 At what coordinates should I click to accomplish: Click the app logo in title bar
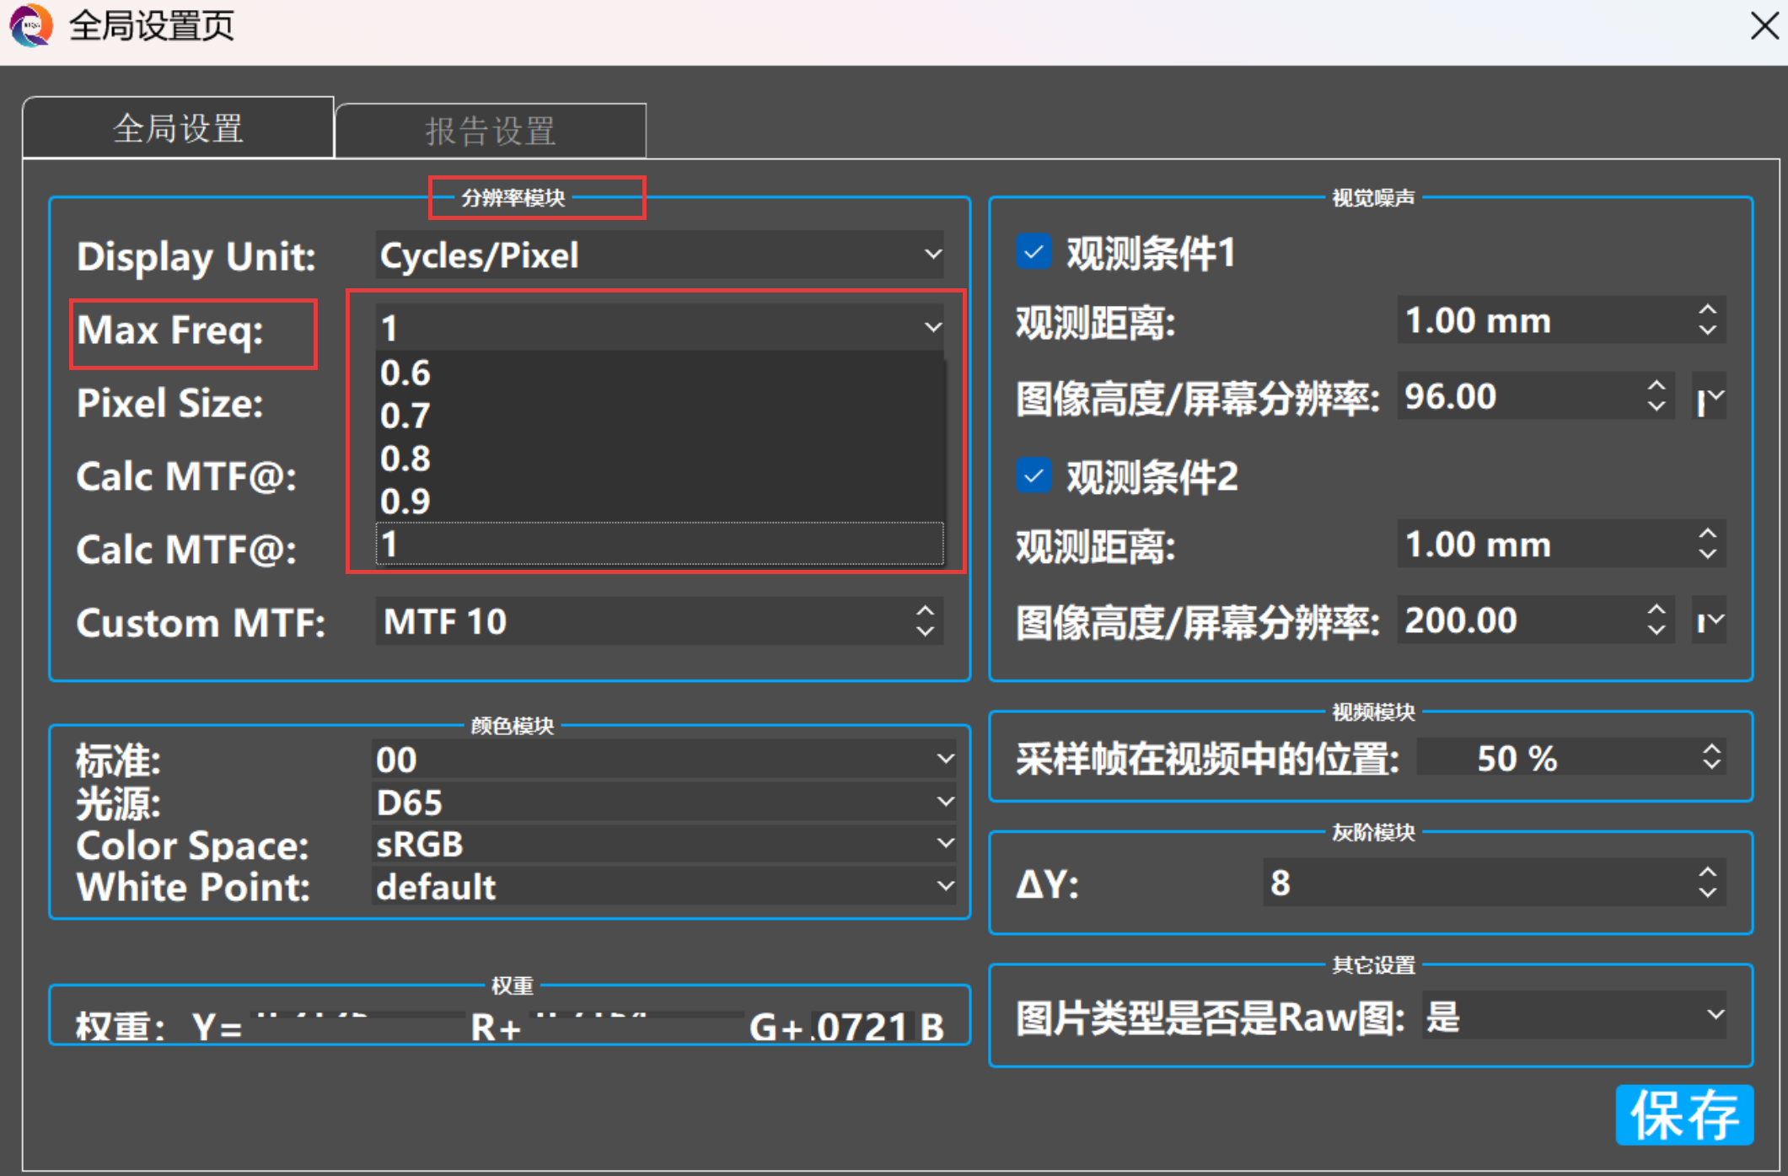pyautogui.click(x=31, y=25)
